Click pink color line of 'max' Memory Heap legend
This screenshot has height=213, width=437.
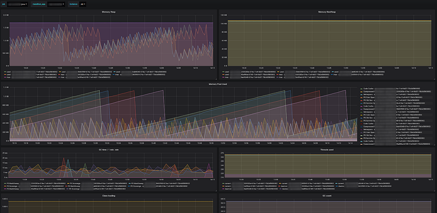(x=5, y=77)
